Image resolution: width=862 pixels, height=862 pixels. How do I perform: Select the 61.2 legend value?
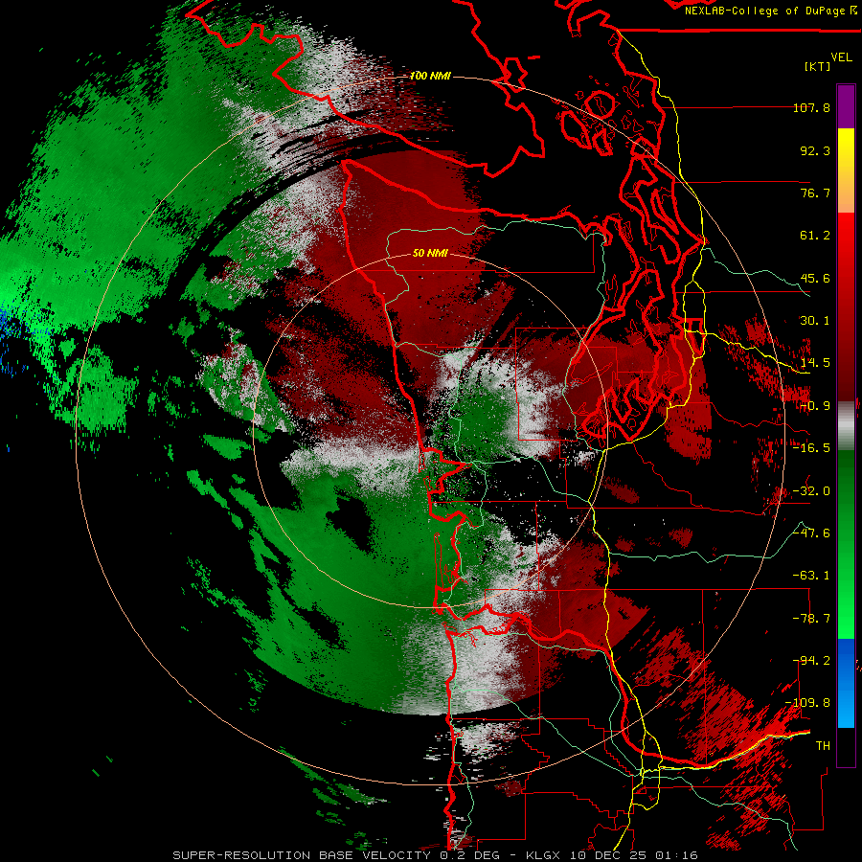click(x=815, y=236)
